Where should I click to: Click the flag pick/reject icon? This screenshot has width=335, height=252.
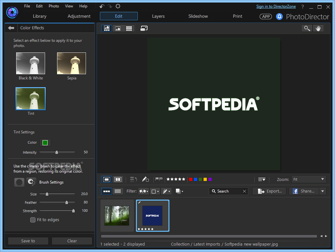tap(159, 179)
